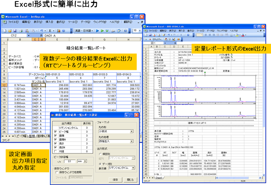Open 翻訳 menu in IntRep.xls window
Image resolution: width=271 pixels, height=185 pixels.
(x=128, y=22)
